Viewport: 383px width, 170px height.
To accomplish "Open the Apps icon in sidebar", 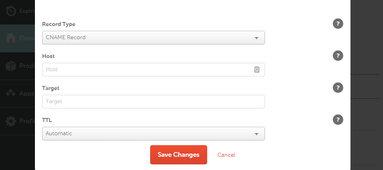I will (11, 93).
